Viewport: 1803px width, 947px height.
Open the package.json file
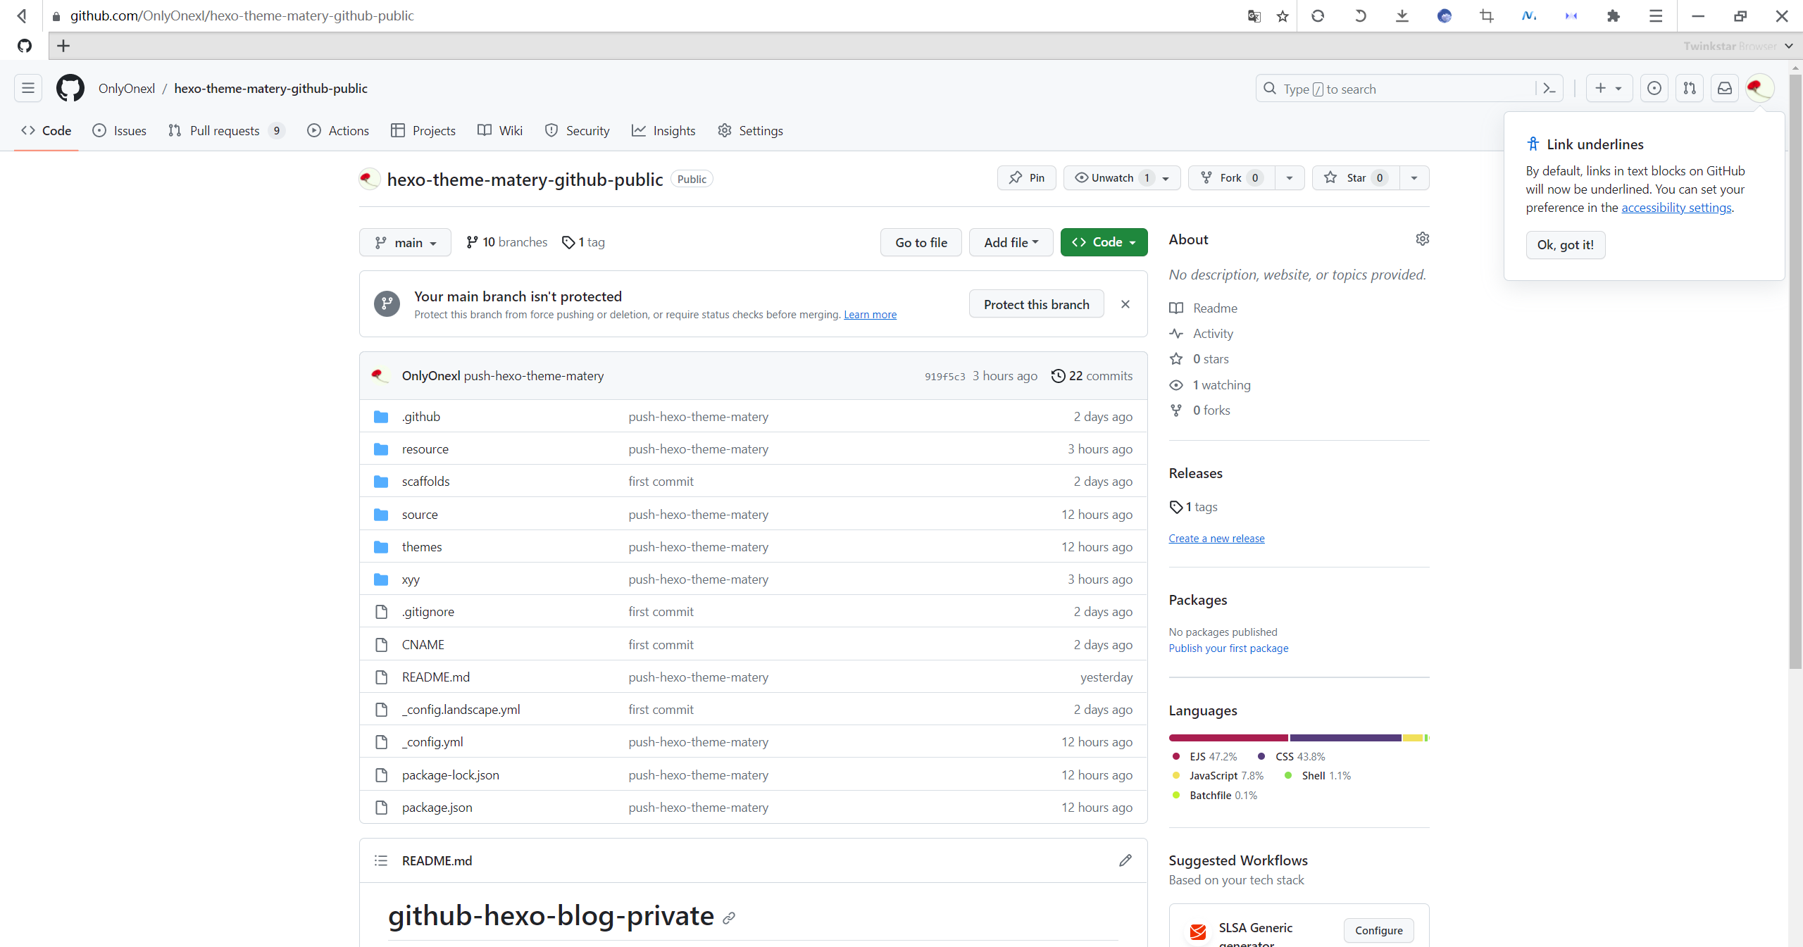pyautogui.click(x=437, y=807)
